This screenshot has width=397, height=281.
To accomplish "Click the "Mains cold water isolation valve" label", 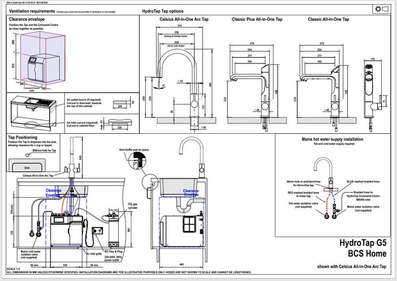I will point(31,254).
